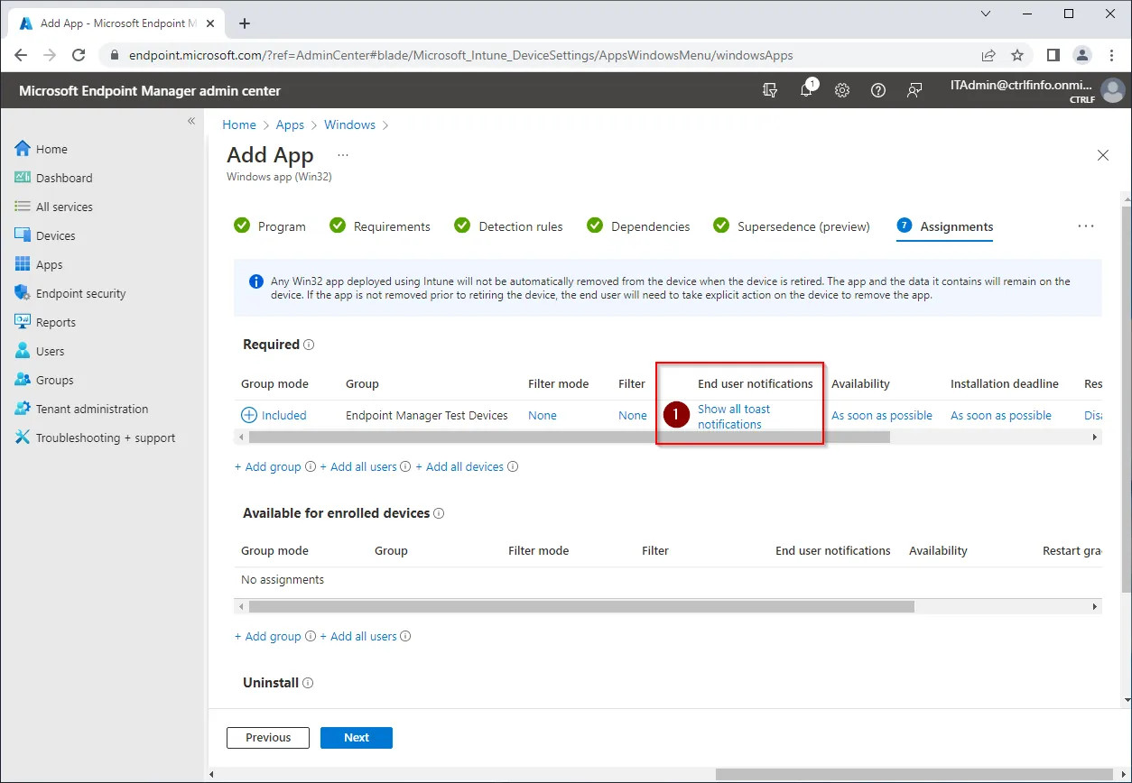Open the browser side panel icon
The image size is (1132, 783).
pyautogui.click(x=1053, y=55)
